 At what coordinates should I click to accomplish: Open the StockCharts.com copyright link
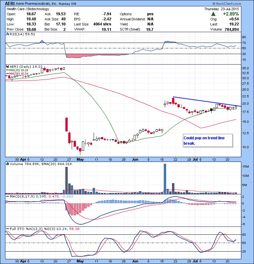[227, 3]
